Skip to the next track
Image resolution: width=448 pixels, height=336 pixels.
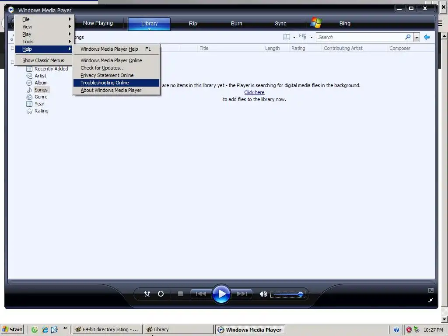click(x=242, y=294)
